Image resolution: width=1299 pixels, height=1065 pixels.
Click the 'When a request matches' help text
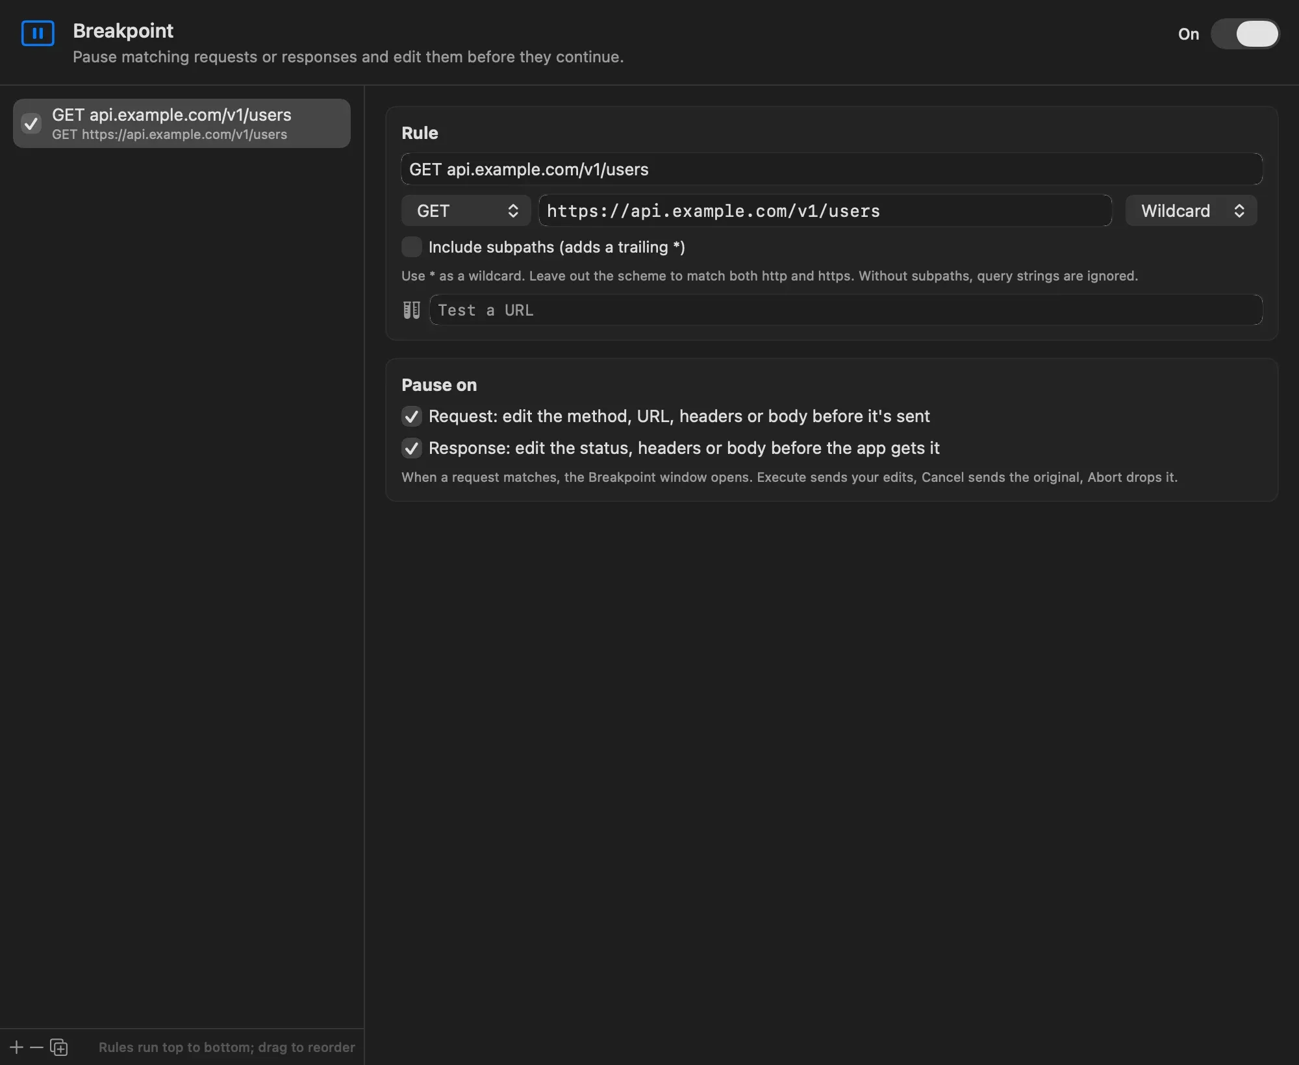tap(789, 477)
